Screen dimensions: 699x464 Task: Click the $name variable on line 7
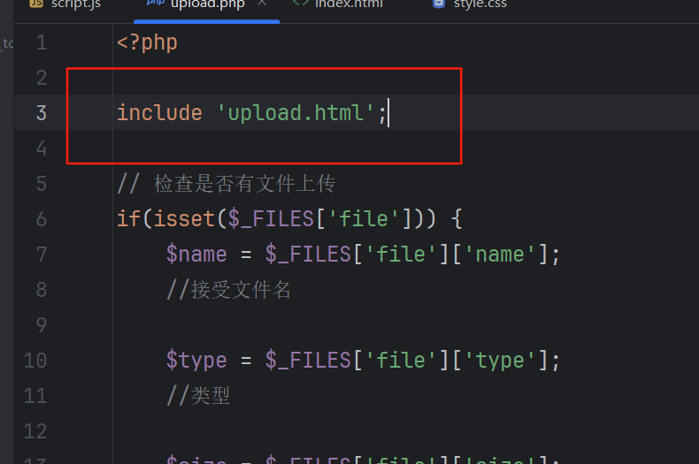point(196,255)
